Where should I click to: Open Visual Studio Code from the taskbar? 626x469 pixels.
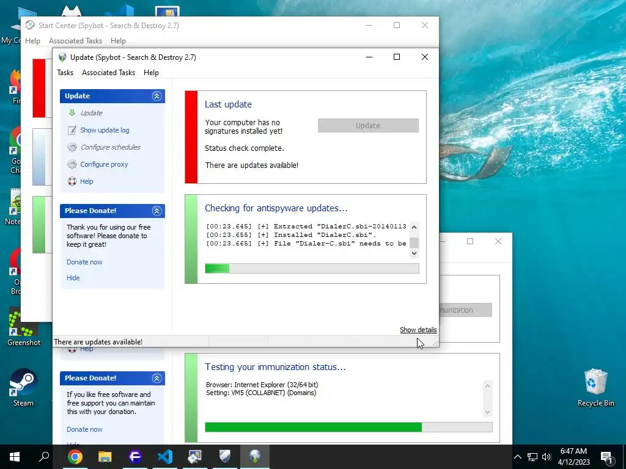coord(165,457)
